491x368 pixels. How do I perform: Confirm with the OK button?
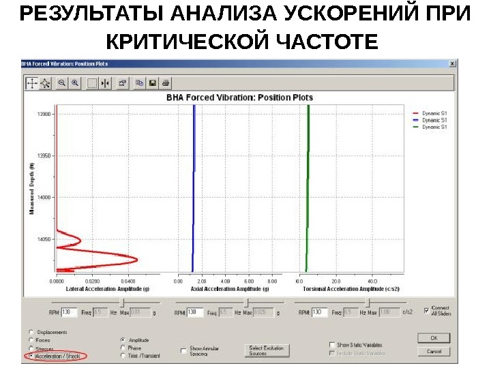click(434, 338)
